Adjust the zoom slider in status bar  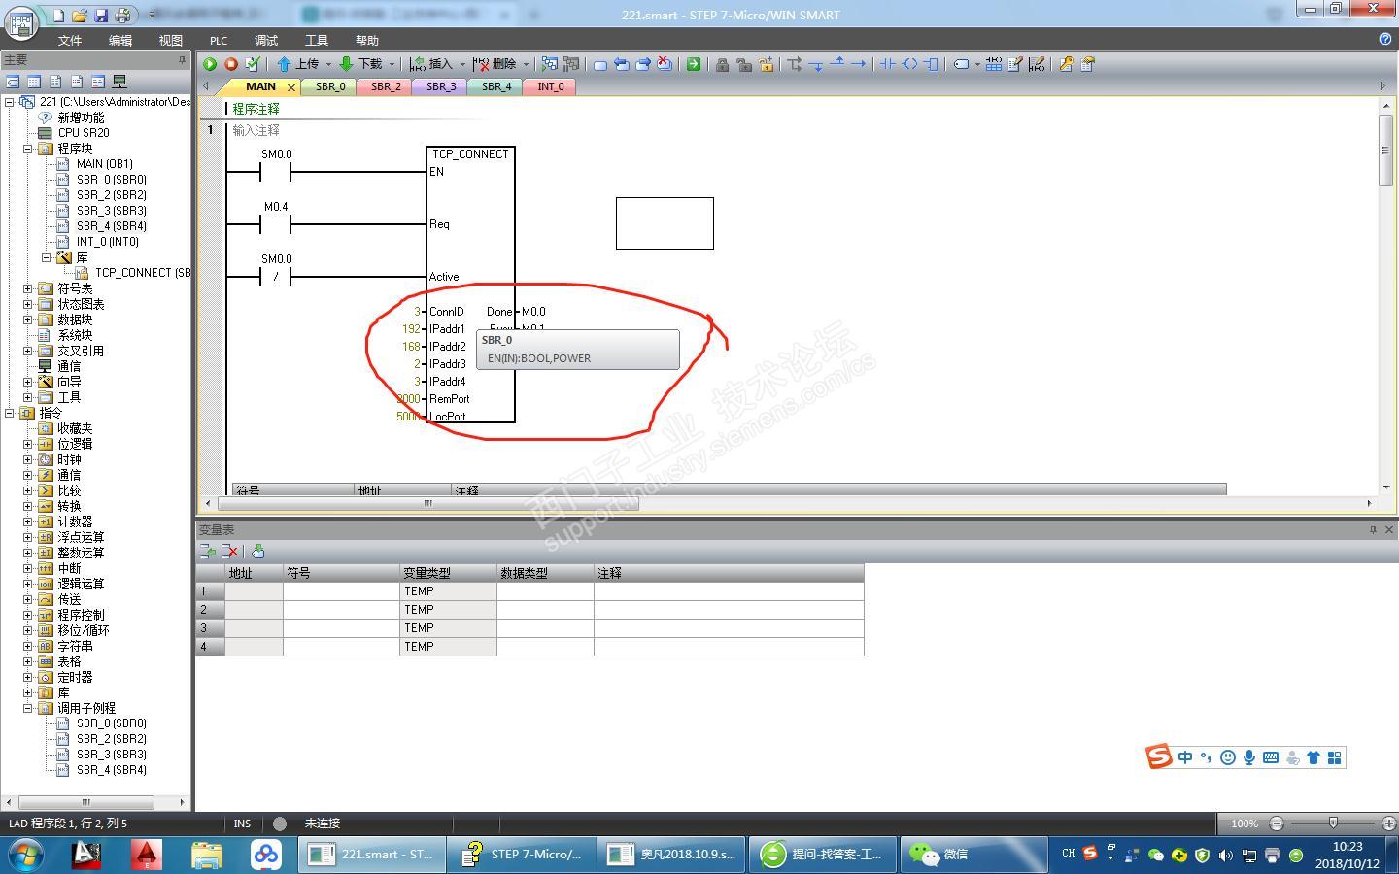(1333, 824)
